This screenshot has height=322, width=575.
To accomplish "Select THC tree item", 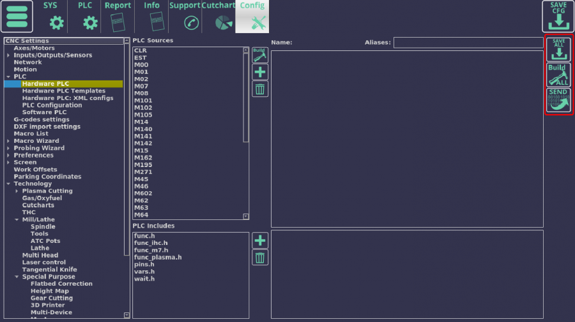I will click(29, 212).
